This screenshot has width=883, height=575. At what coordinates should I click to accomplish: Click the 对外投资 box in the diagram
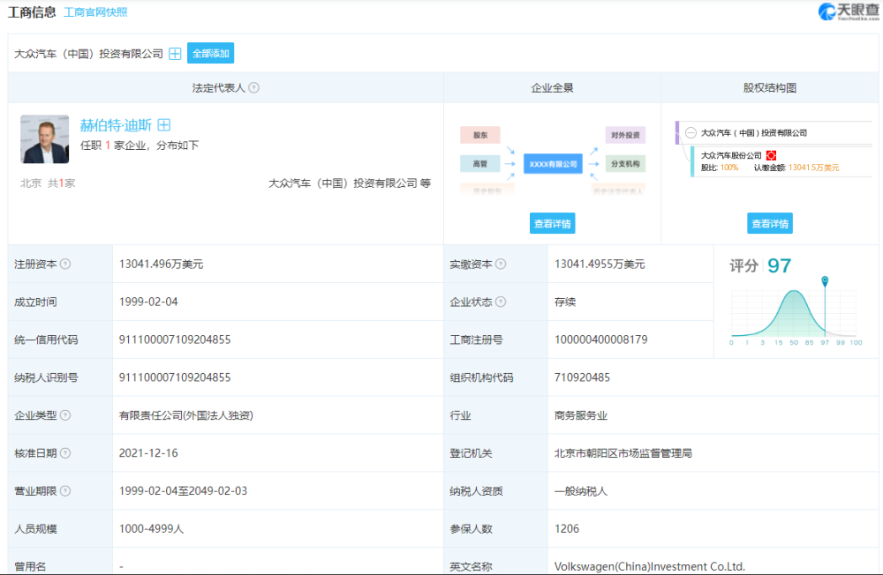[x=625, y=135]
